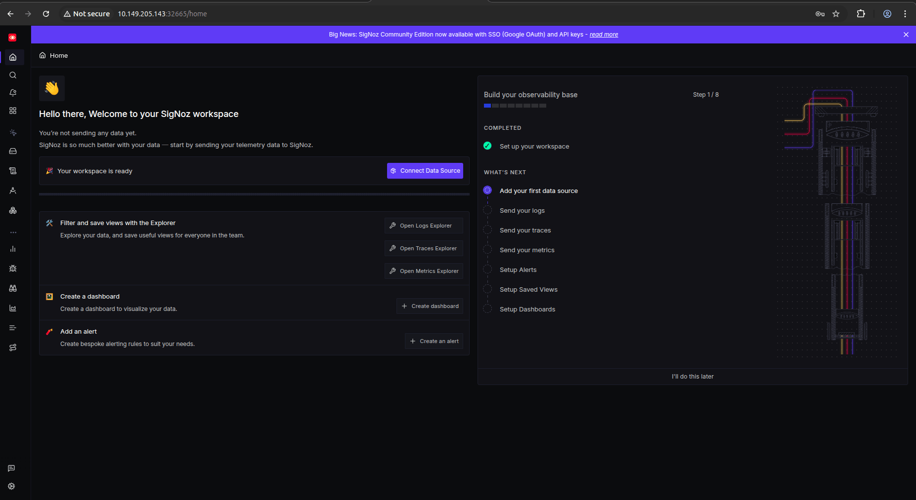Click 'Filter and save views with the Explorer' heading
Screen dimensions: 916x500
[118, 223]
